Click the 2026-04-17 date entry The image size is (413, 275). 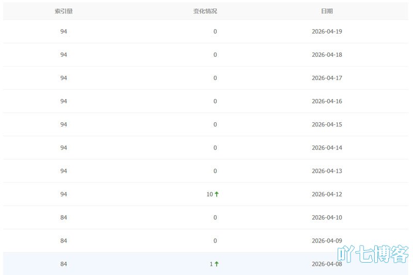[x=327, y=78]
